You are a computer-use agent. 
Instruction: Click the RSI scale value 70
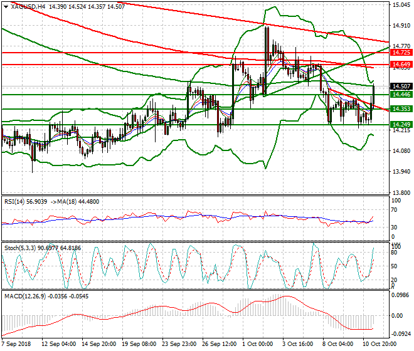pos(394,210)
